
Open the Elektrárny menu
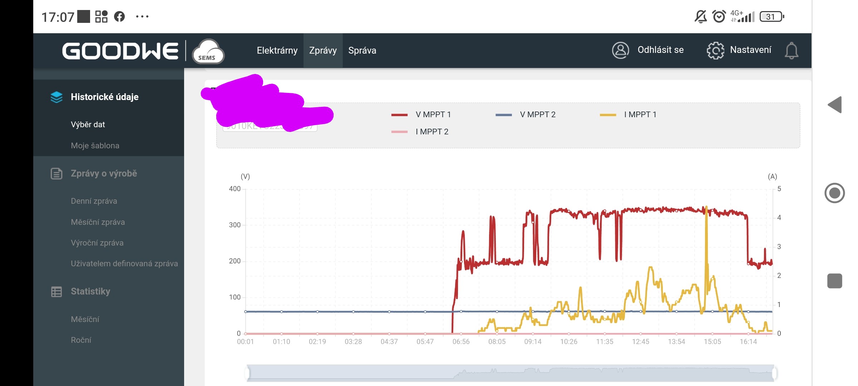coord(277,50)
